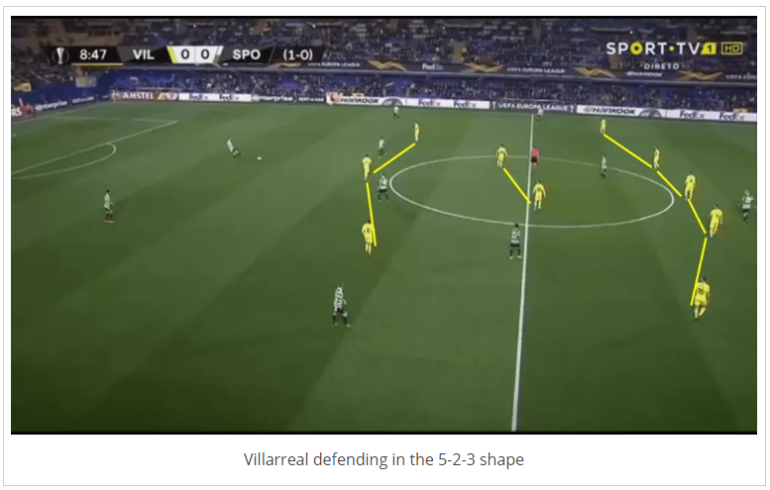Image resolution: width=770 pixels, height=490 pixels.
Task: Click the 0 0 score display
Action: point(195,54)
